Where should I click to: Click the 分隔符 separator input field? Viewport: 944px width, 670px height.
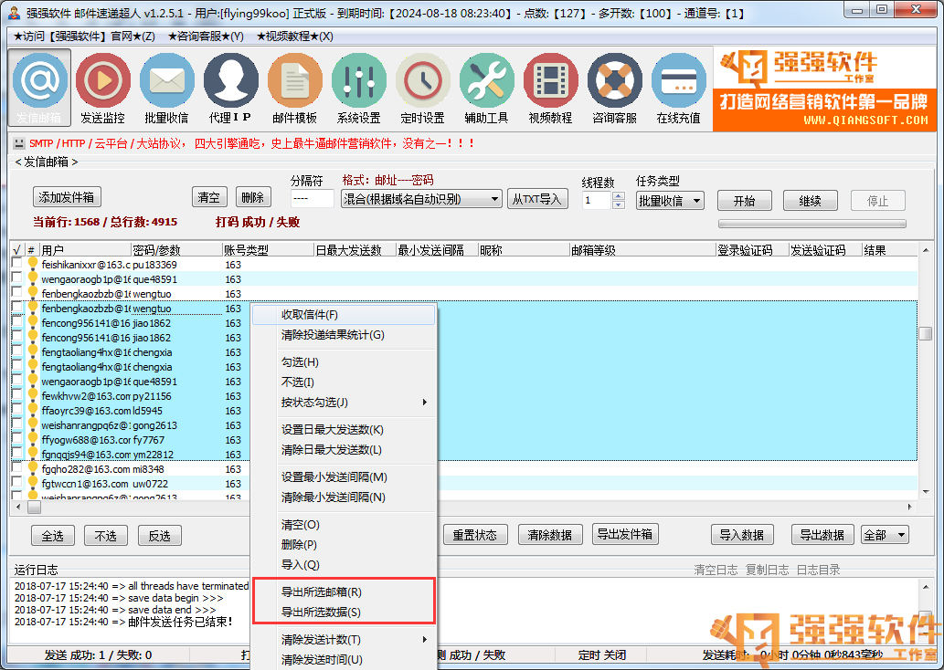coord(312,198)
